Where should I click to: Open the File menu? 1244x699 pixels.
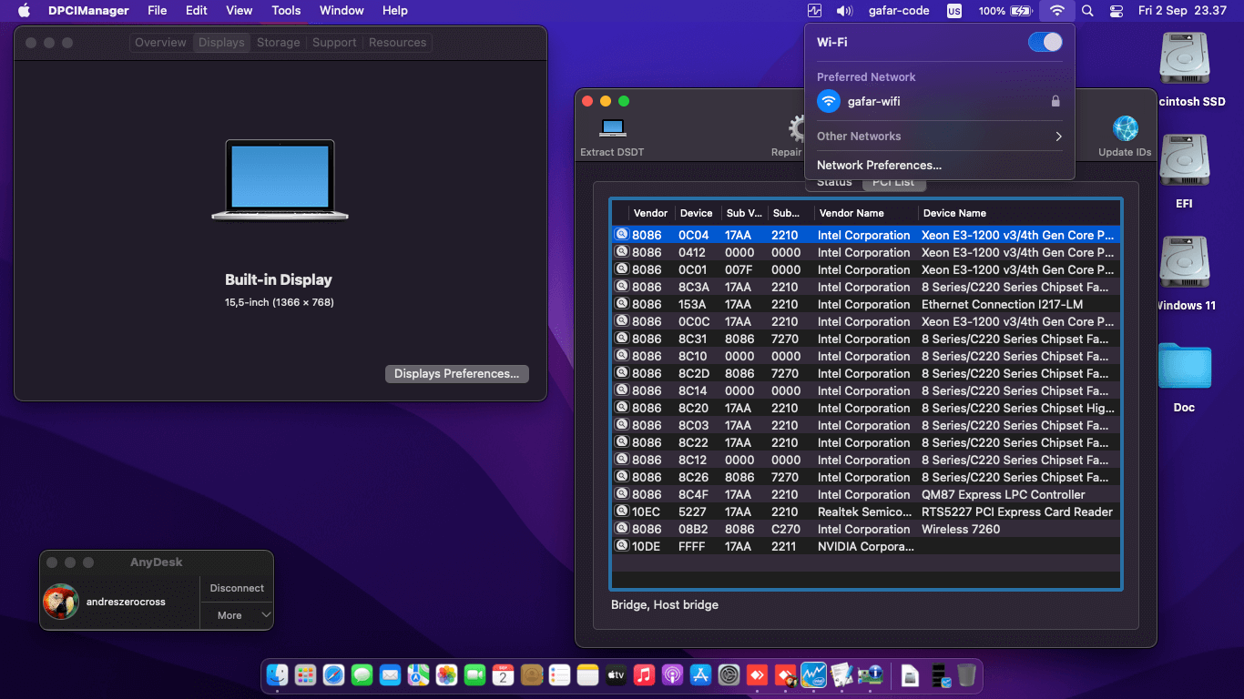(158, 11)
